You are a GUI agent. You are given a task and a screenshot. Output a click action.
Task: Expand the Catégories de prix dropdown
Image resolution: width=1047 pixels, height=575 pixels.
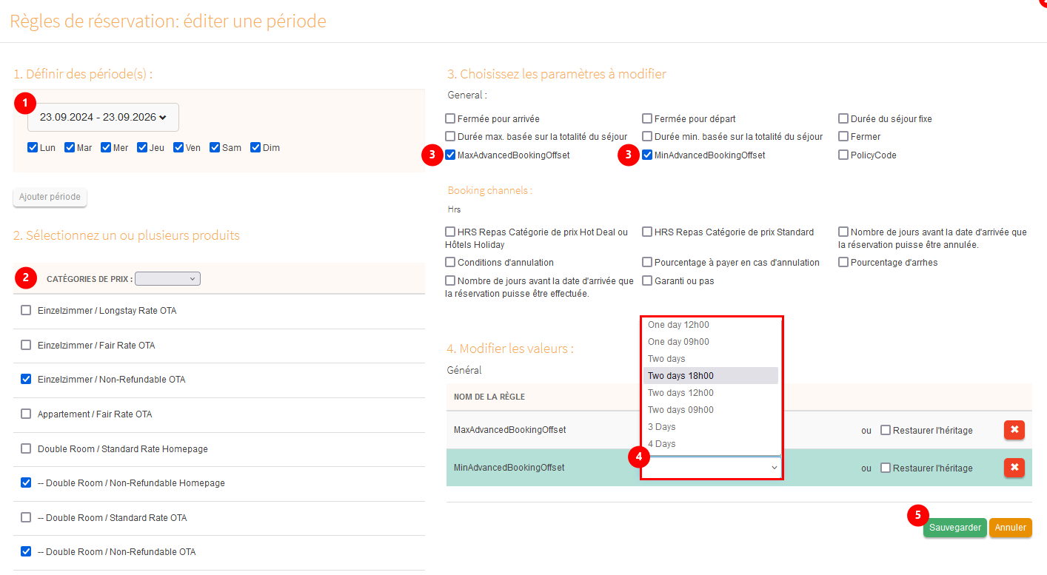(167, 279)
